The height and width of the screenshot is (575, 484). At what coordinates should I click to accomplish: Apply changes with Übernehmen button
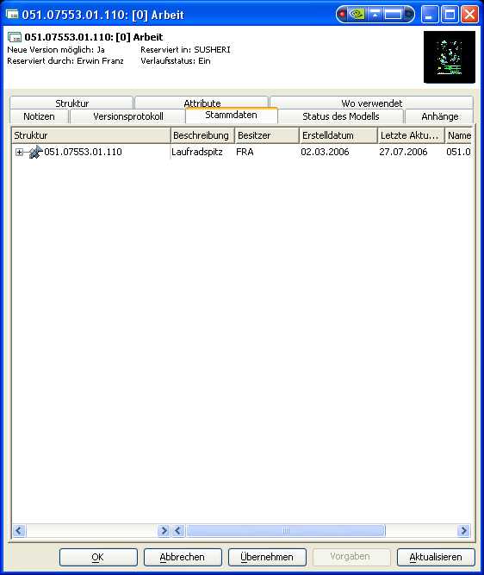(267, 557)
